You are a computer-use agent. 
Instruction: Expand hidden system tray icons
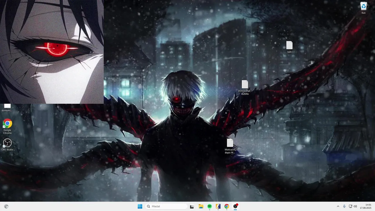tap(338, 206)
